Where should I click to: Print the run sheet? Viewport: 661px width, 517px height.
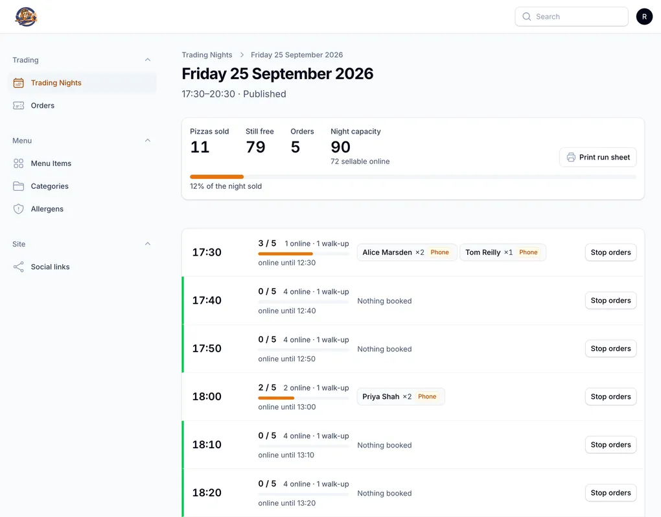597,157
